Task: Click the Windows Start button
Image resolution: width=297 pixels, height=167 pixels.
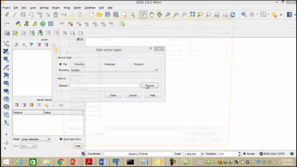Action: pyautogui.click(x=6, y=162)
